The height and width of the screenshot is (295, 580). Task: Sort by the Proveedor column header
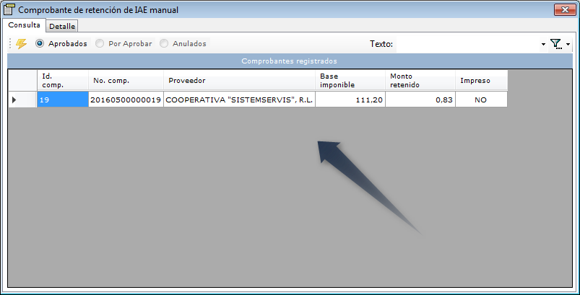[x=239, y=81]
